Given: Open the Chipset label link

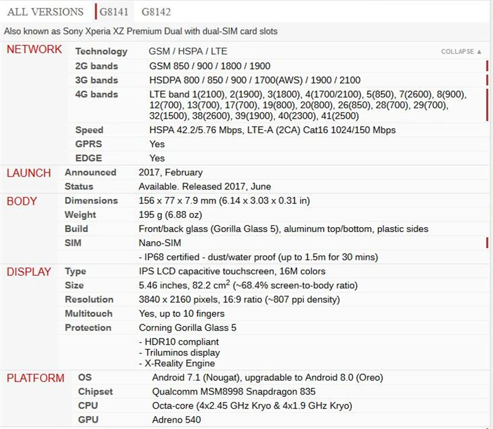Looking at the screenshot, I should [96, 391].
